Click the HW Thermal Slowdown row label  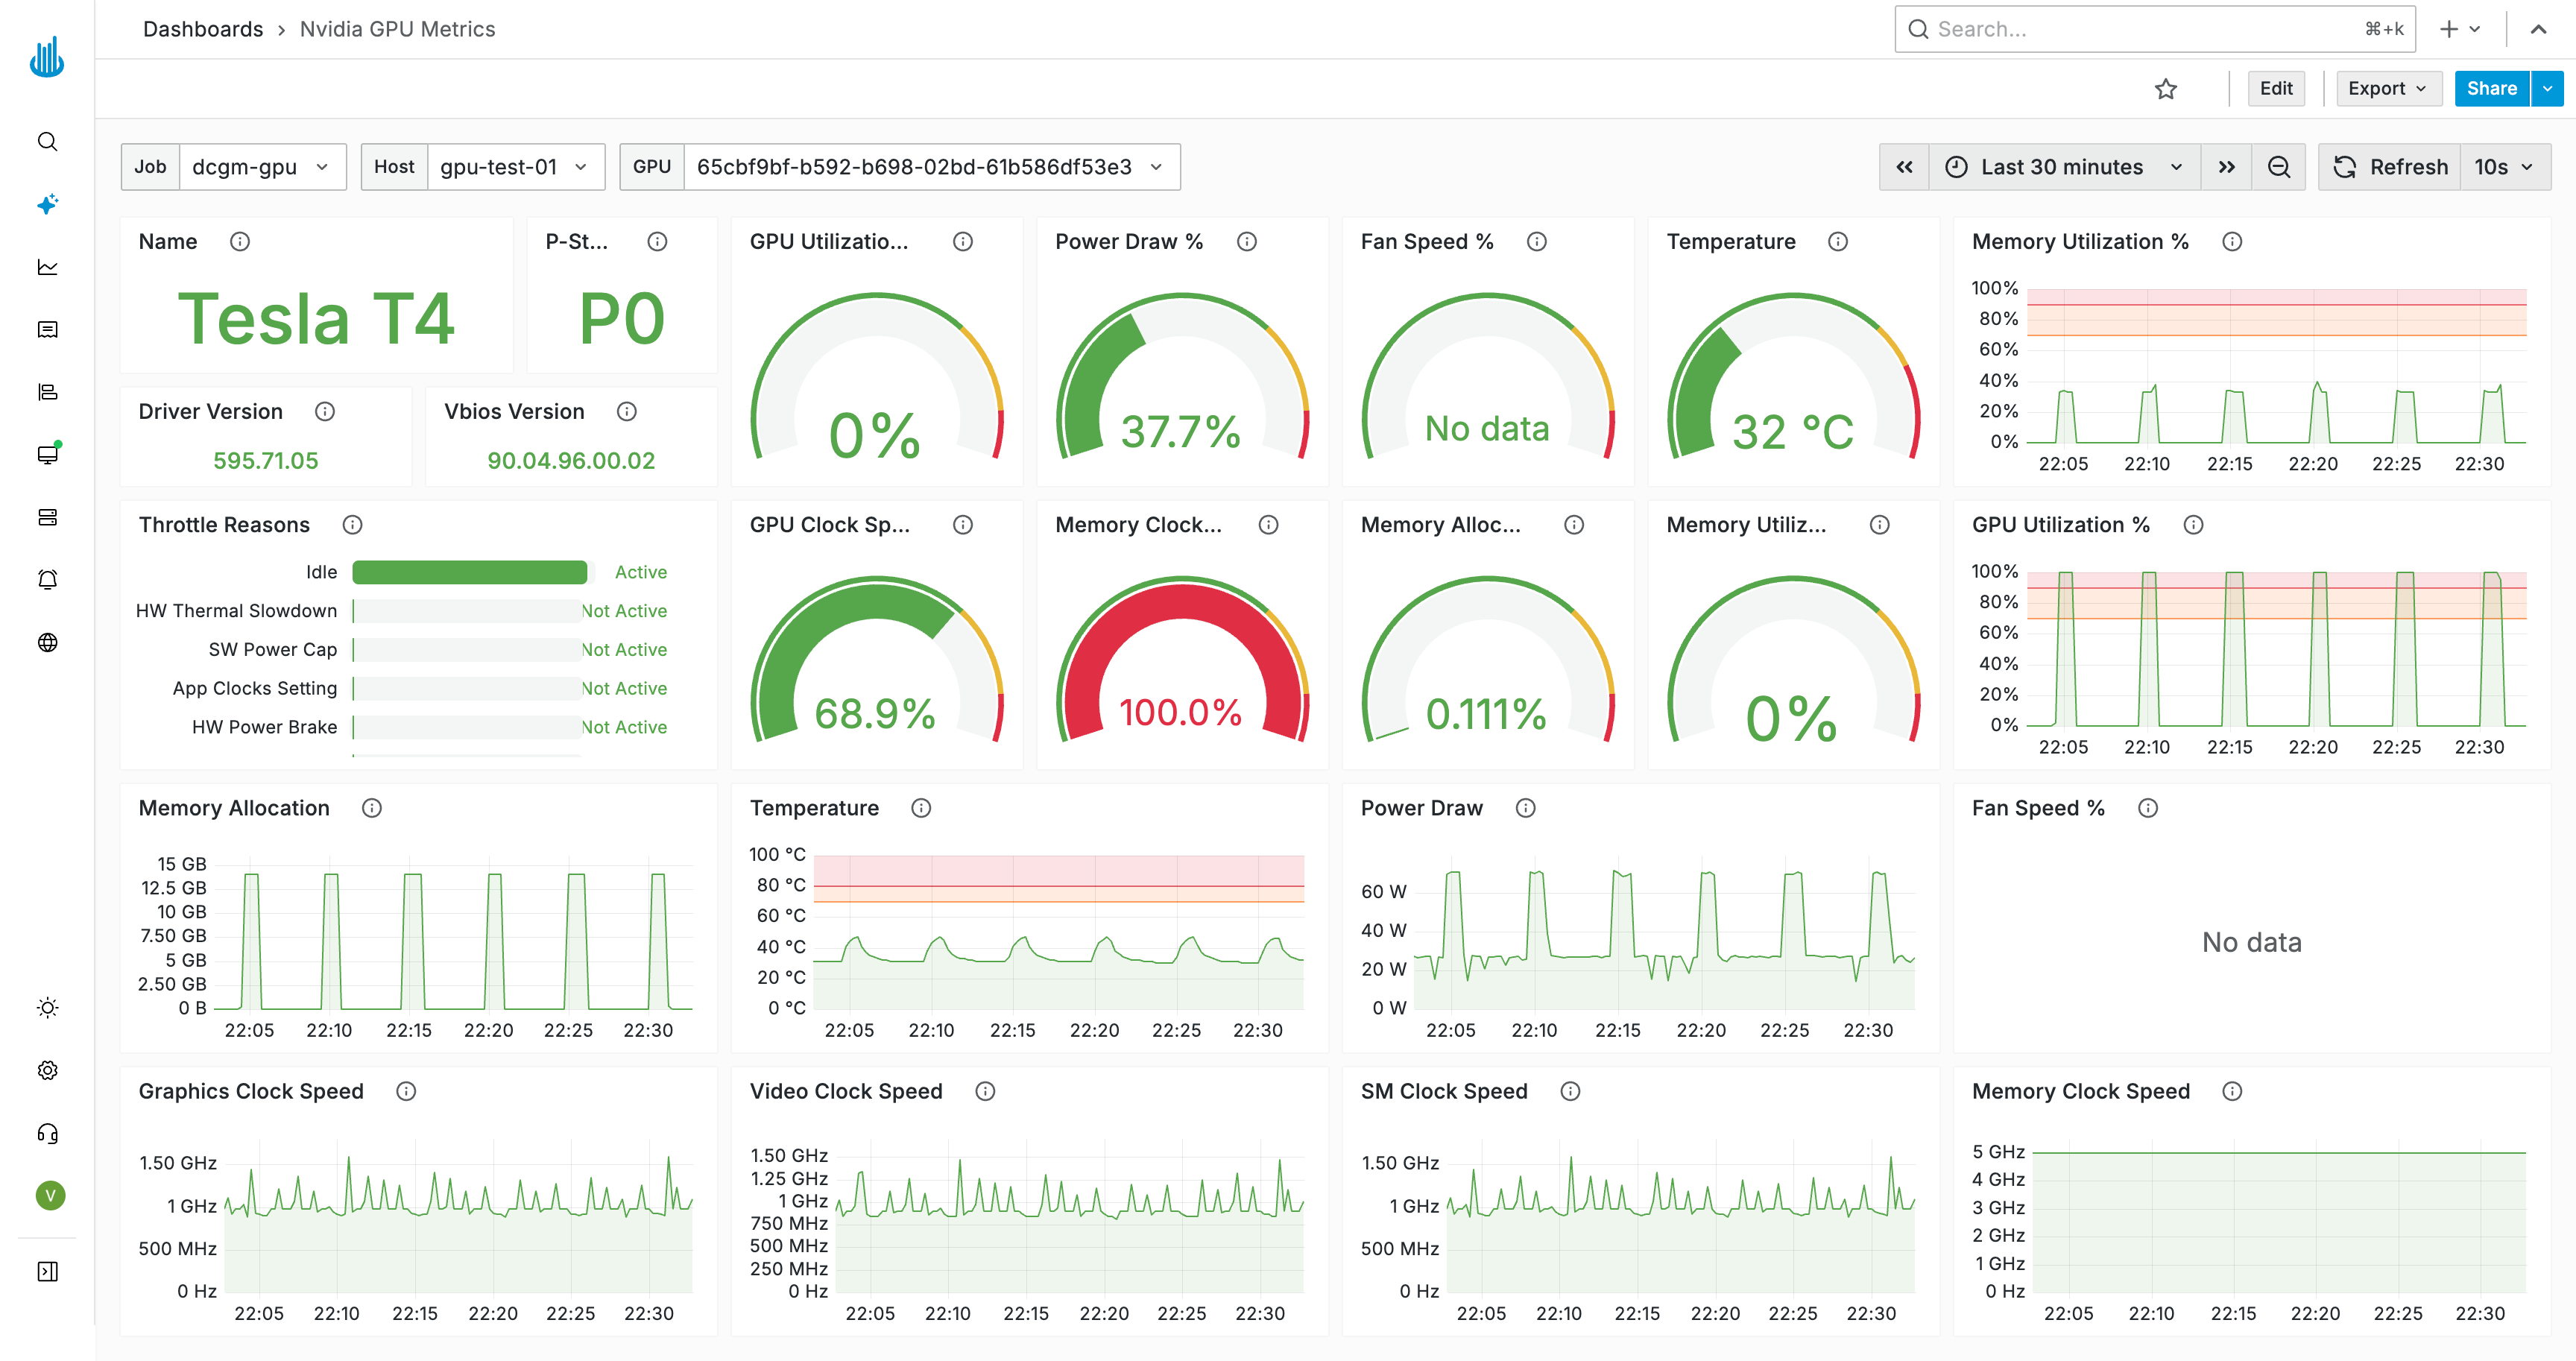tap(236, 610)
